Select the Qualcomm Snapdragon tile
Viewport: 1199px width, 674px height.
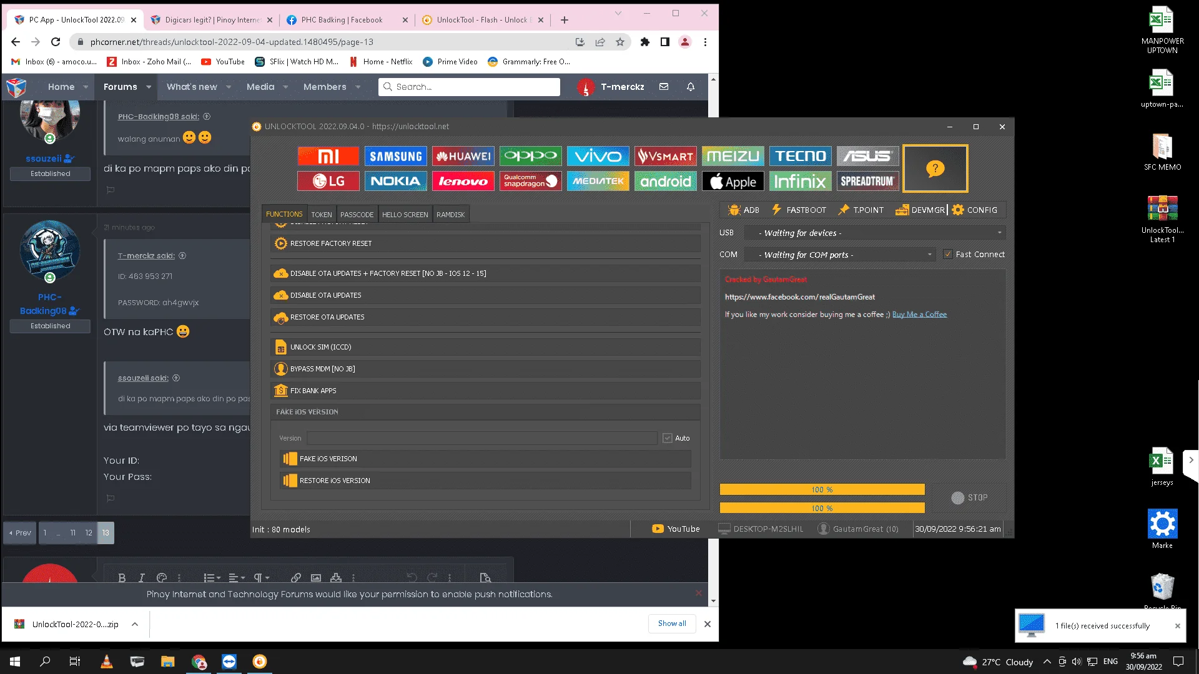click(x=531, y=181)
